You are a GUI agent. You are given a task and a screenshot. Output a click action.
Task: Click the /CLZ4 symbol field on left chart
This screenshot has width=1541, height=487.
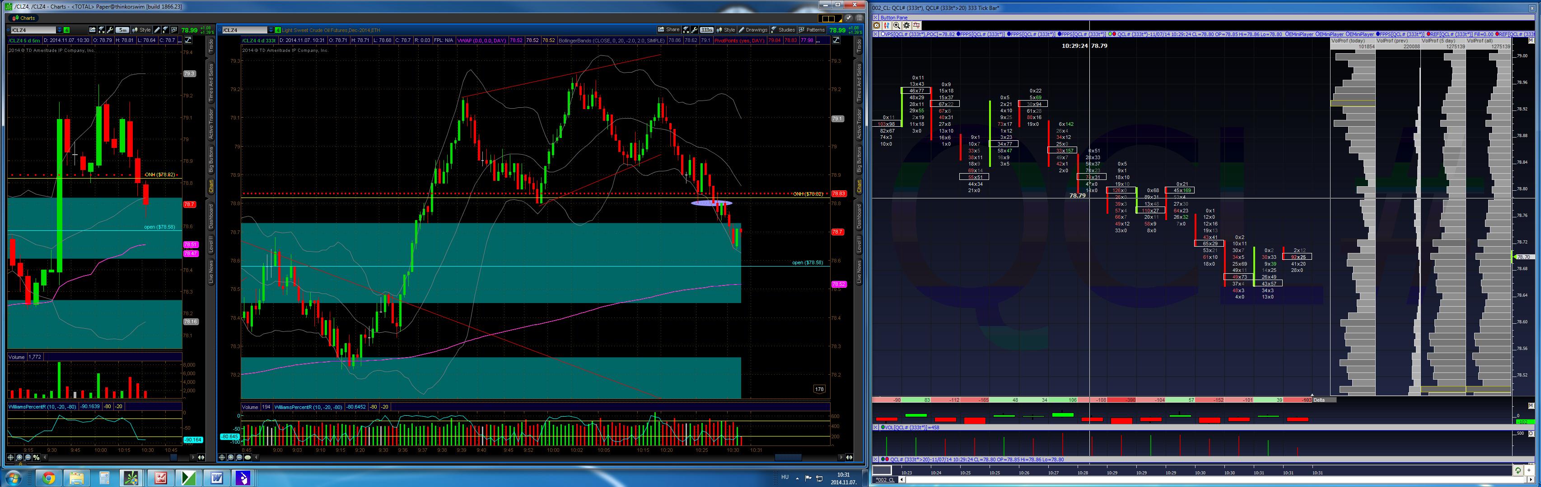[x=33, y=30]
